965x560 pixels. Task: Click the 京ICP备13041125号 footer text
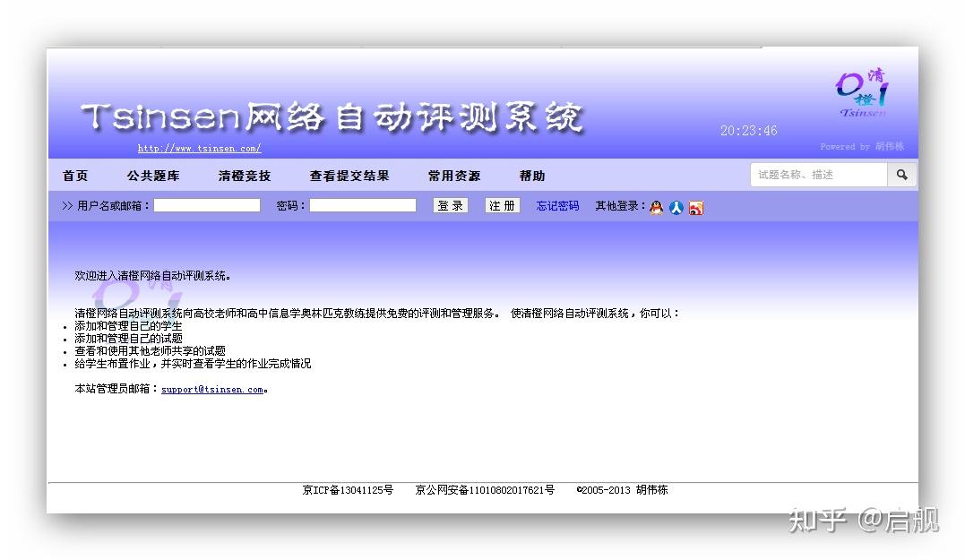pyautogui.click(x=348, y=490)
